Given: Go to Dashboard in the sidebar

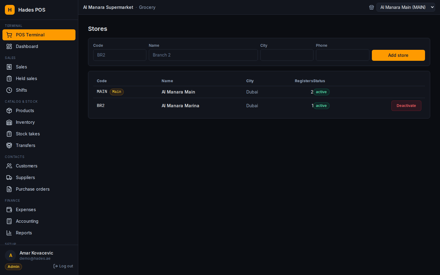Looking at the screenshot, I should click(39, 46).
